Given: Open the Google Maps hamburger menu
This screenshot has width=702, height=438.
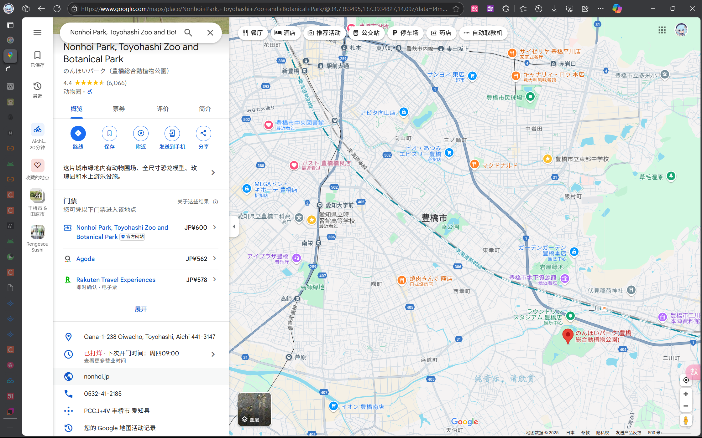Looking at the screenshot, I should point(37,33).
